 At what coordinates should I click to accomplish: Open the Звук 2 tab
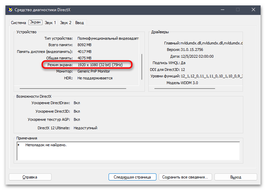65,22
